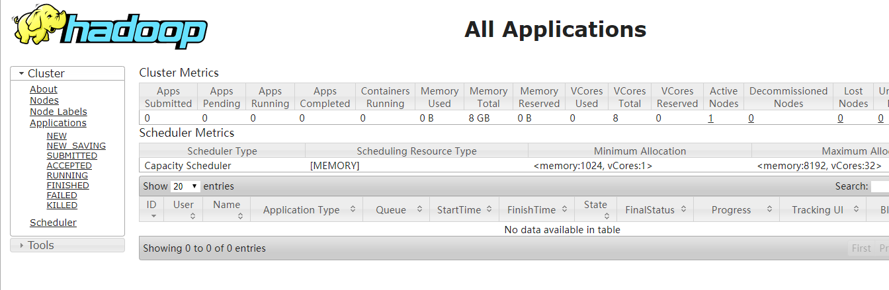
Task: Open the Nodes link in sidebar
Action: click(44, 100)
